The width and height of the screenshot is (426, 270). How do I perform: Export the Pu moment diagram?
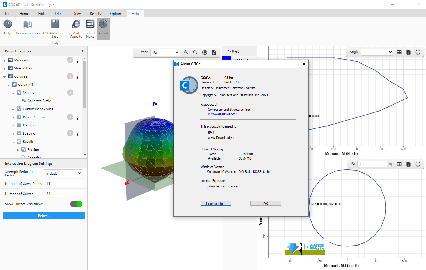(409, 164)
